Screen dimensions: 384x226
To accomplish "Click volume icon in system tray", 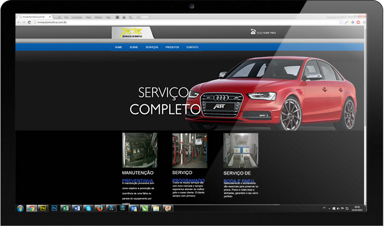I will (x=338, y=208).
